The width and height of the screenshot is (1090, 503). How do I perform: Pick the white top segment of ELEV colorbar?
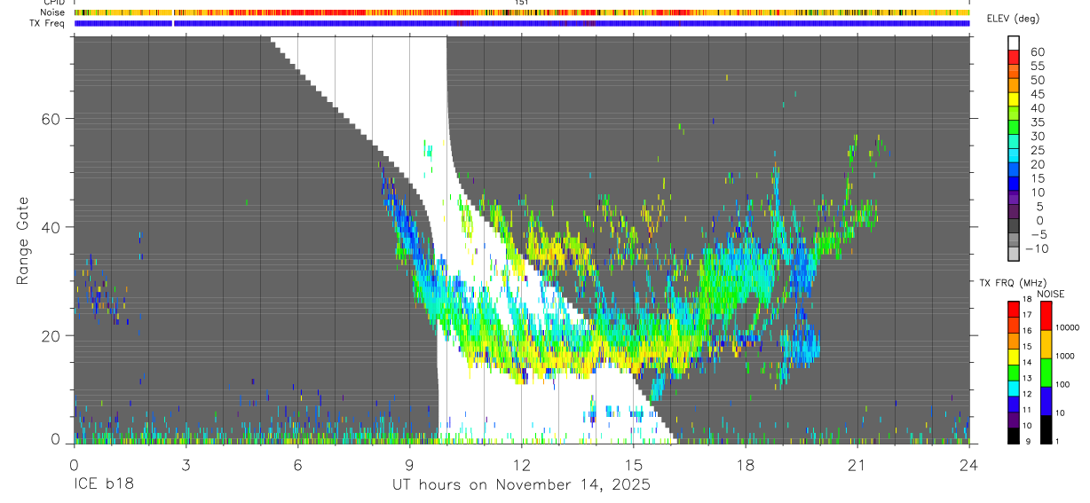point(1014,43)
